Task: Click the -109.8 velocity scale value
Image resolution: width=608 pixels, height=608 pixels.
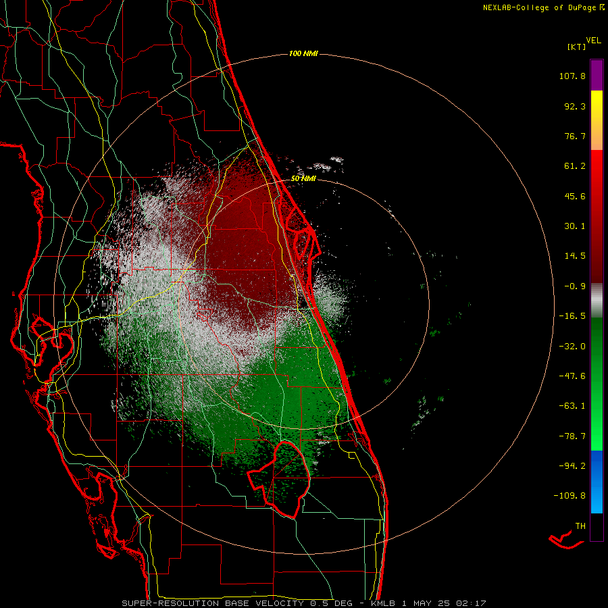Action: [x=569, y=496]
